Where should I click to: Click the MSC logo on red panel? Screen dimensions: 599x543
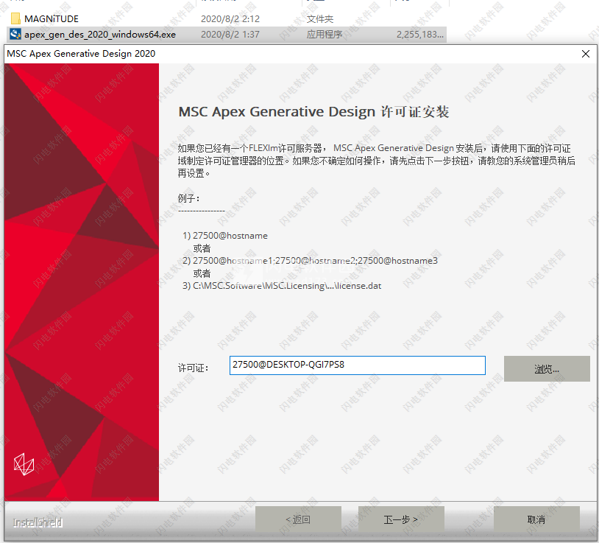24,464
